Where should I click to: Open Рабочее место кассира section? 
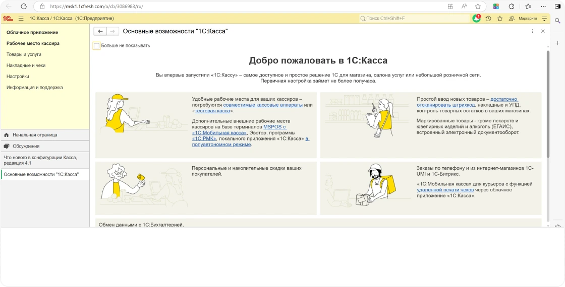tap(33, 43)
